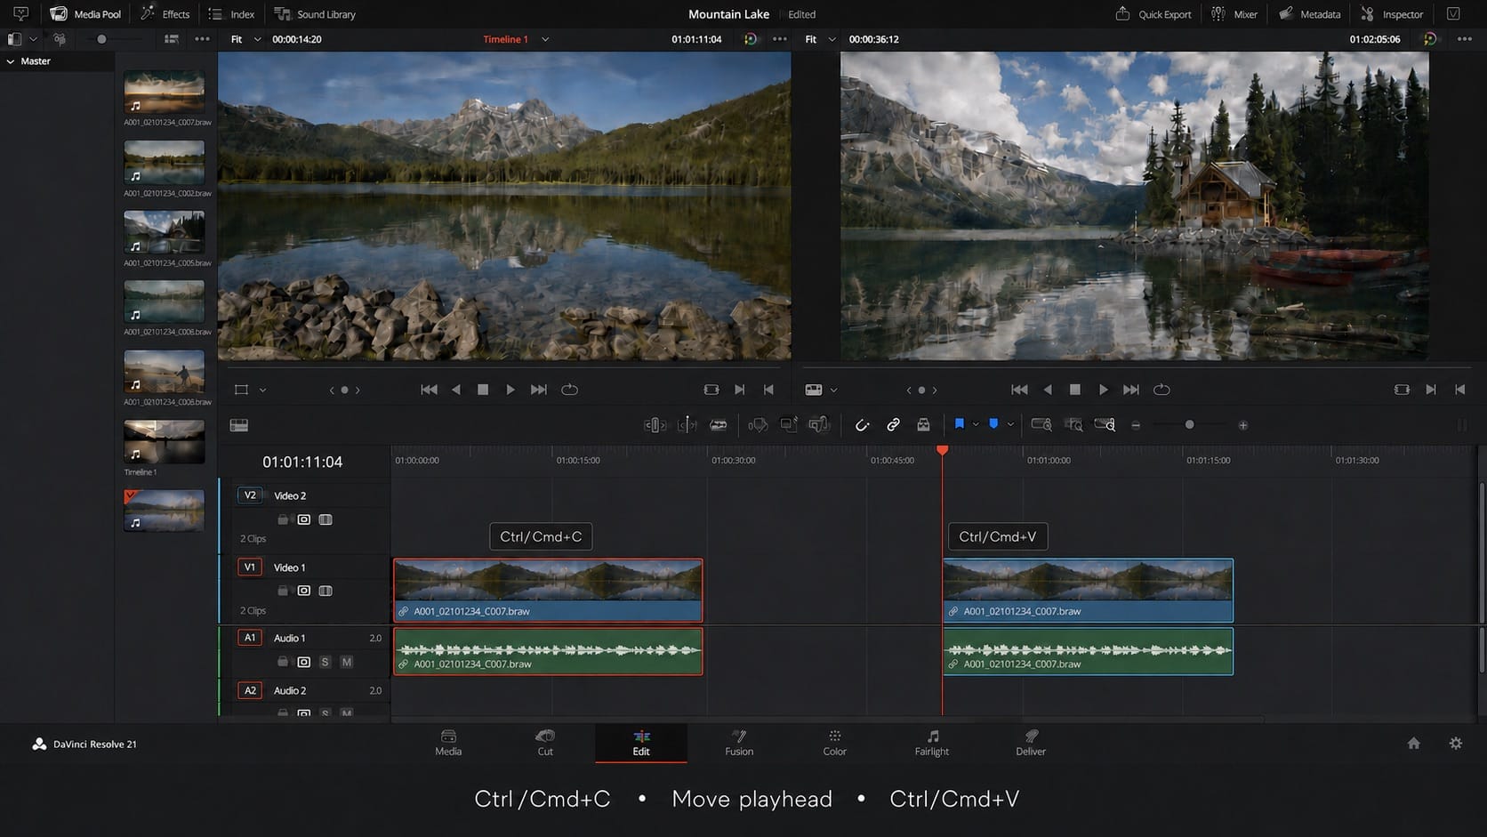Select A001_02101234_C002.braw thumbnail in media pool
Viewport: 1487px width, 837px height.
(165, 163)
